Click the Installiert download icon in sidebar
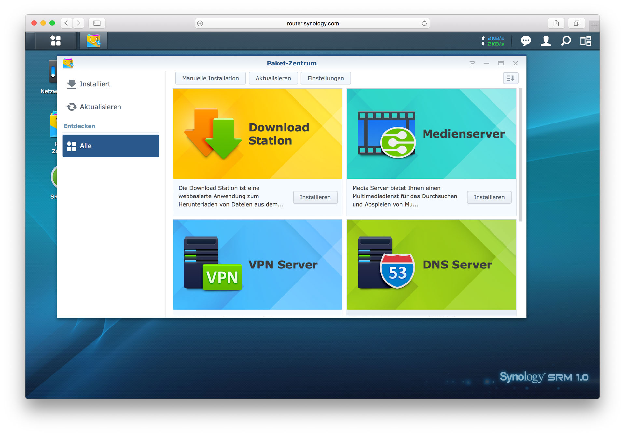Screen dimensions: 625x435 tap(72, 84)
